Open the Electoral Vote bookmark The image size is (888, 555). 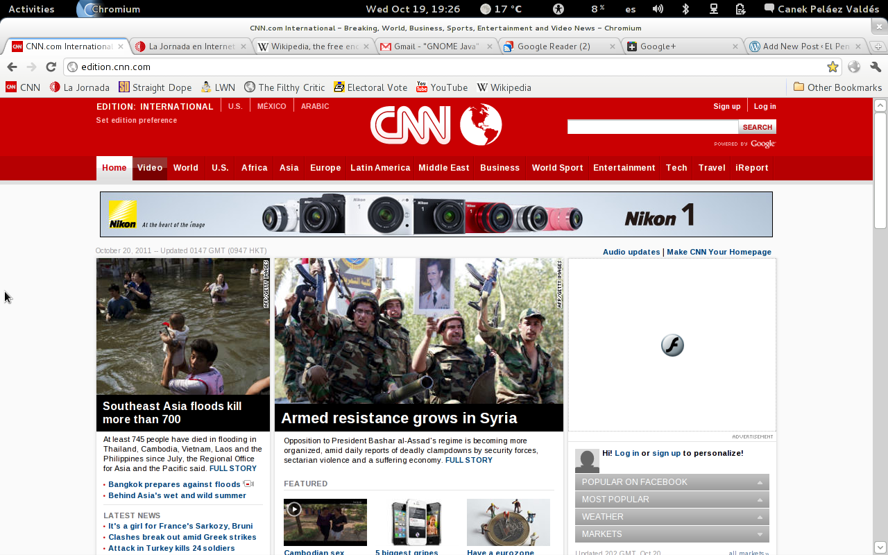[x=370, y=87]
